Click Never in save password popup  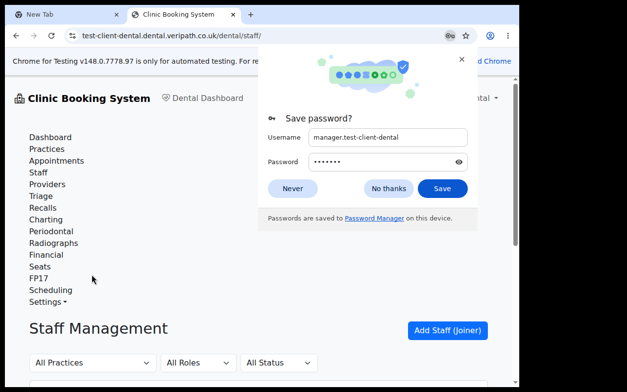pos(293,189)
